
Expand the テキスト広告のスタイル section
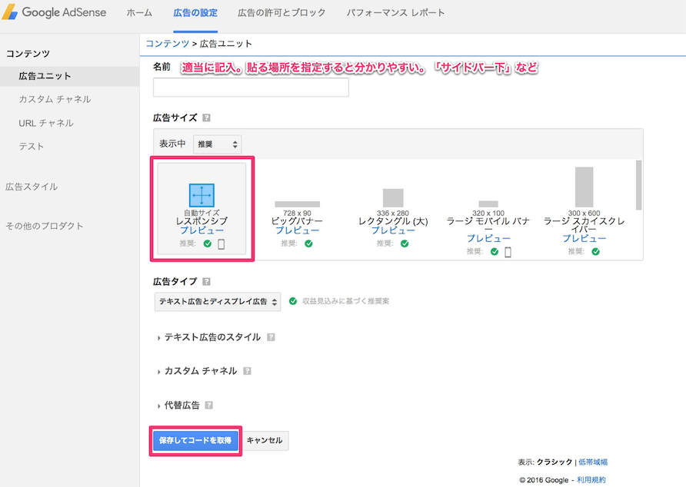[211, 337]
